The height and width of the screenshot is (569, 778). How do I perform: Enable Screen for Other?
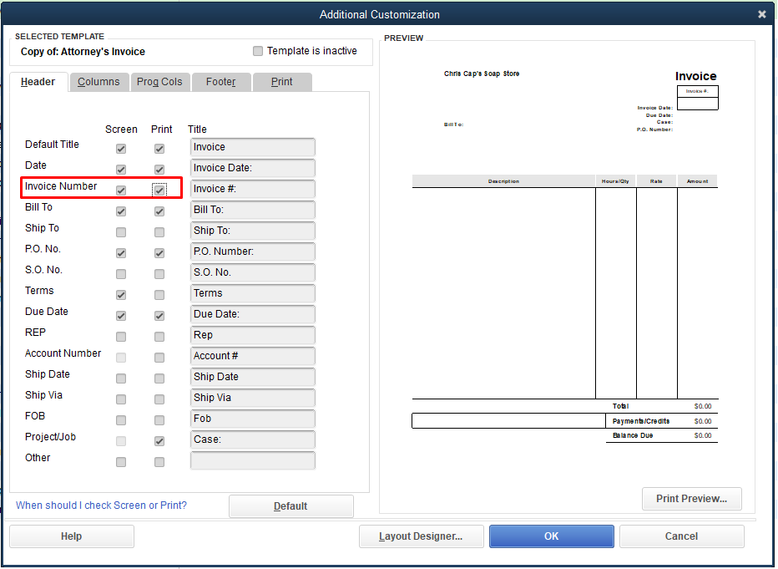click(x=120, y=461)
